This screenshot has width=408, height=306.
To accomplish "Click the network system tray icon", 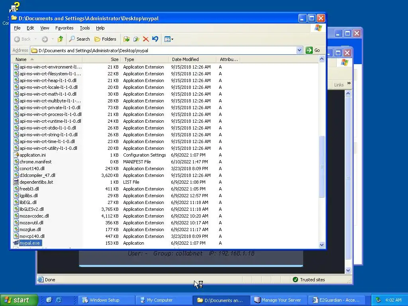I will tap(379, 300).
